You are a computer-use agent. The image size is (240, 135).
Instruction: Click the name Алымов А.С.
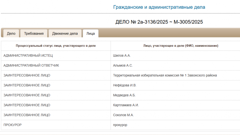coord(123,65)
